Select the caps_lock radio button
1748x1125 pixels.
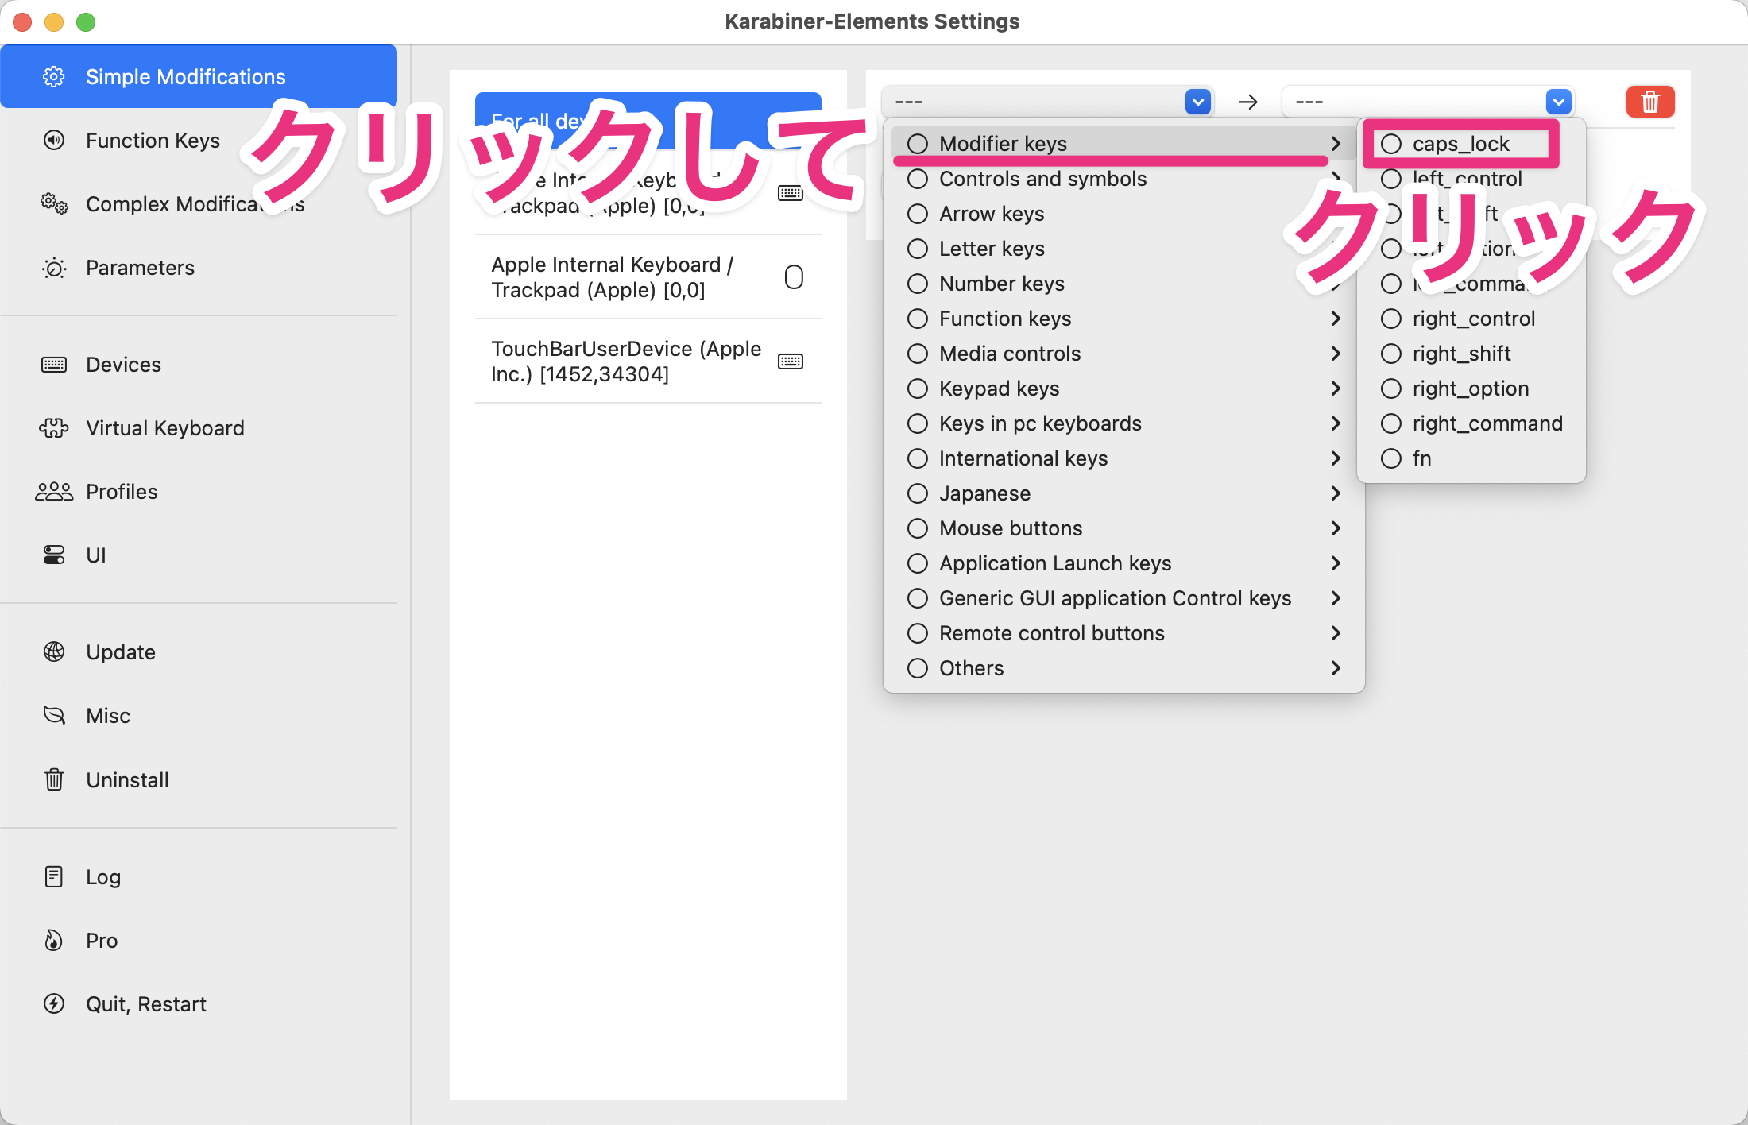click(1391, 143)
